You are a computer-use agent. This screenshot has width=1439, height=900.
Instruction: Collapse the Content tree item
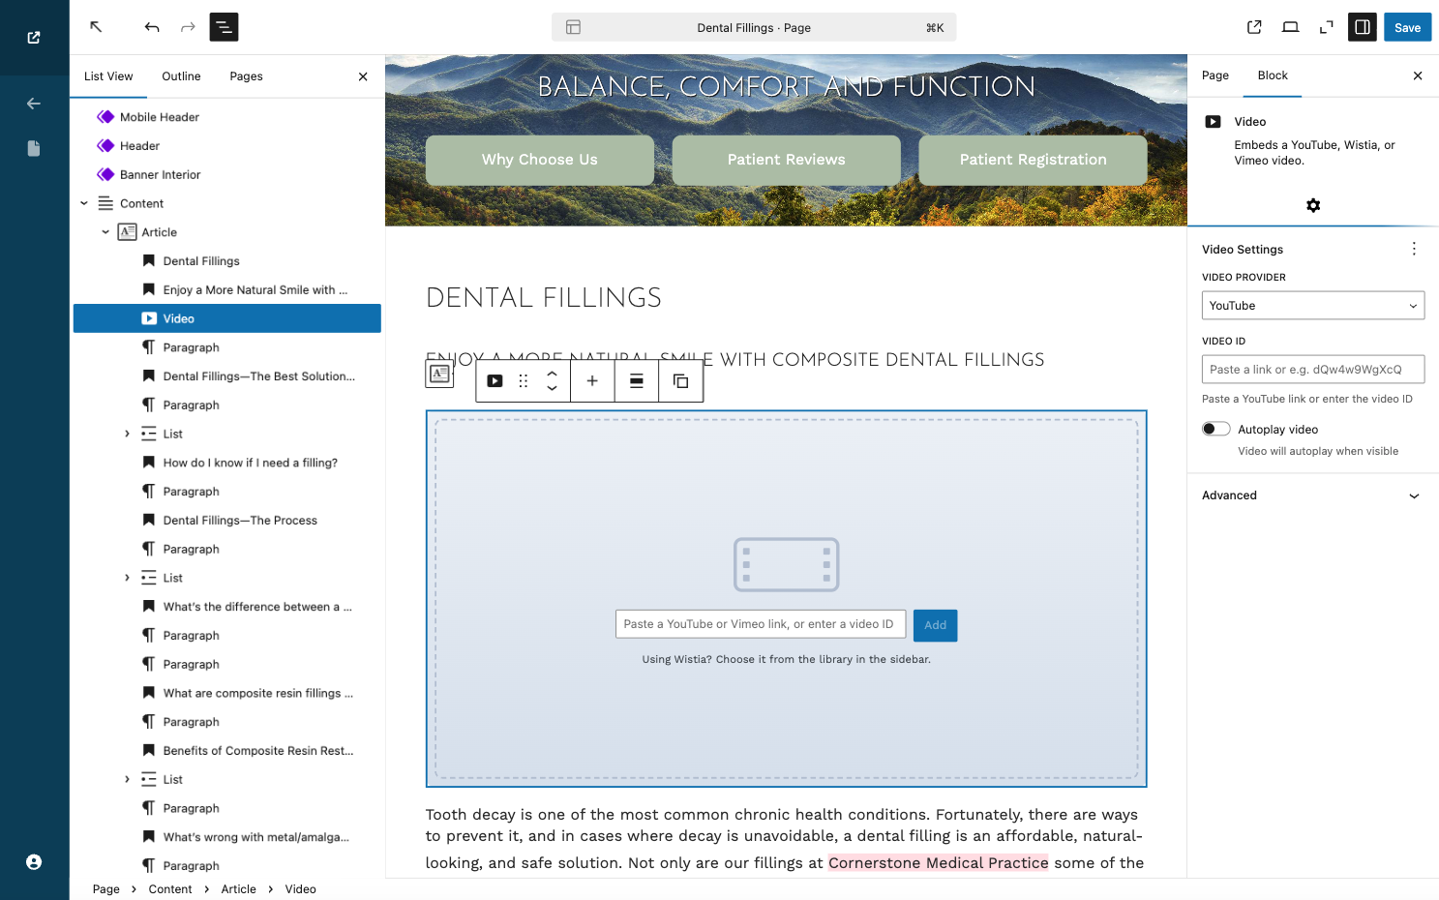84,203
